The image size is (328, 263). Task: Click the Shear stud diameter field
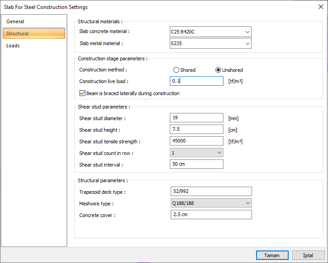(x=197, y=118)
